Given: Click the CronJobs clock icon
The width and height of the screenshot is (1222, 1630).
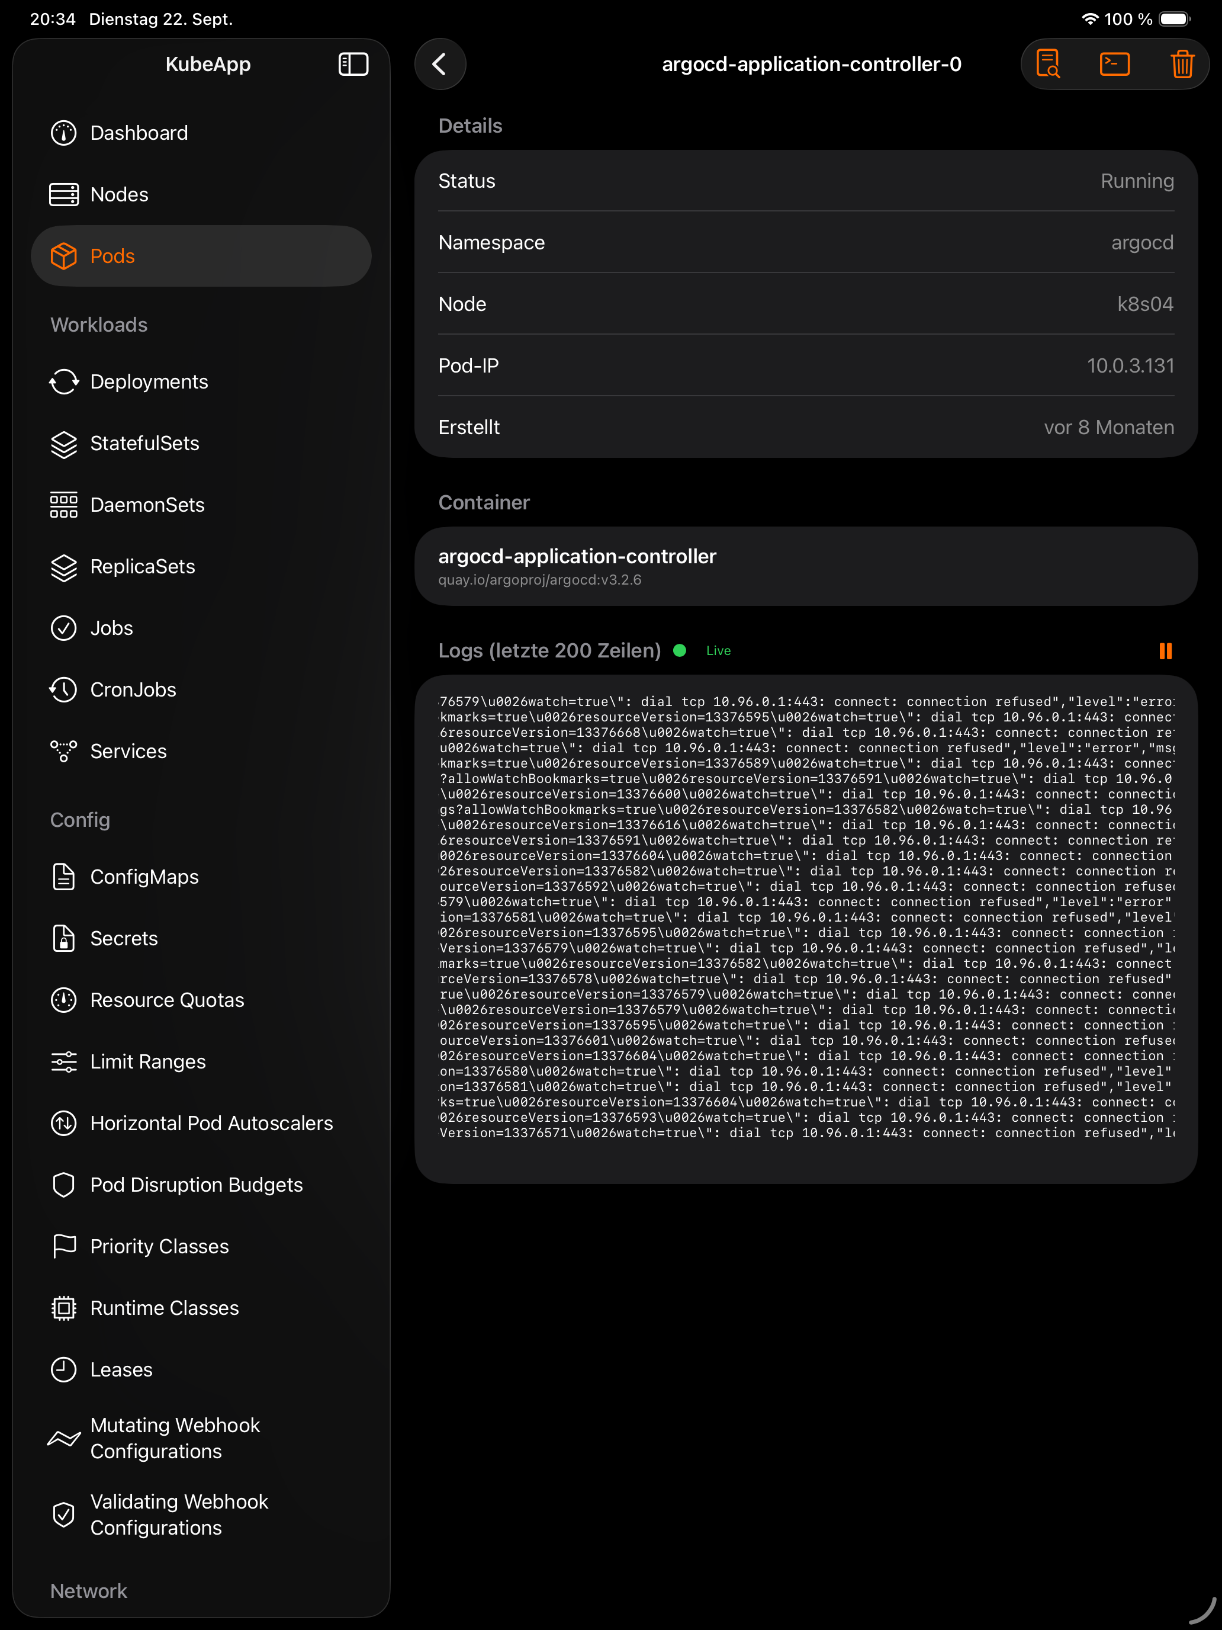Looking at the screenshot, I should coord(64,689).
